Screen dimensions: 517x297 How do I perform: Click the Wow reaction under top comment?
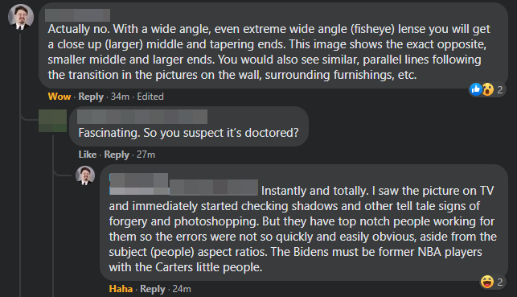coord(59,97)
